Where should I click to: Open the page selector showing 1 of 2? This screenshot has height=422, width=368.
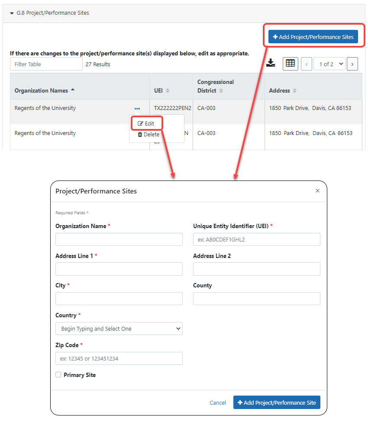click(x=329, y=64)
